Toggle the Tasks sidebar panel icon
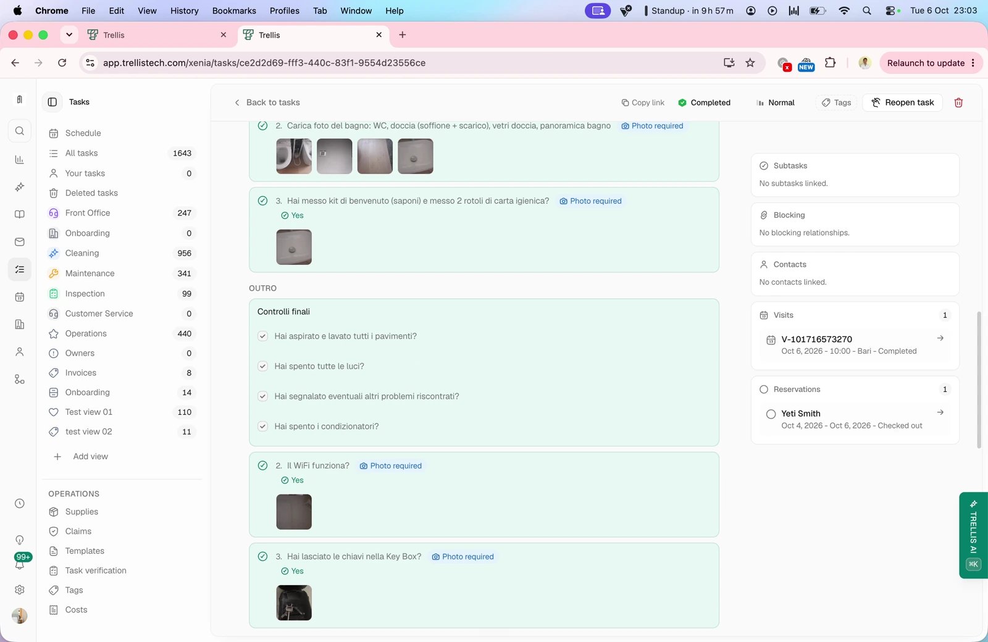The image size is (988, 642). coord(52,102)
